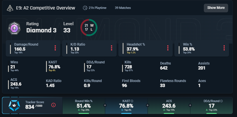Click the K/D Ratio value 1.13

pos(75,49)
